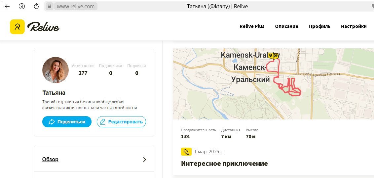Image resolution: width=374 pixels, height=178 pixels.
Task: Select the www.relive.com address field
Action: click(76, 7)
